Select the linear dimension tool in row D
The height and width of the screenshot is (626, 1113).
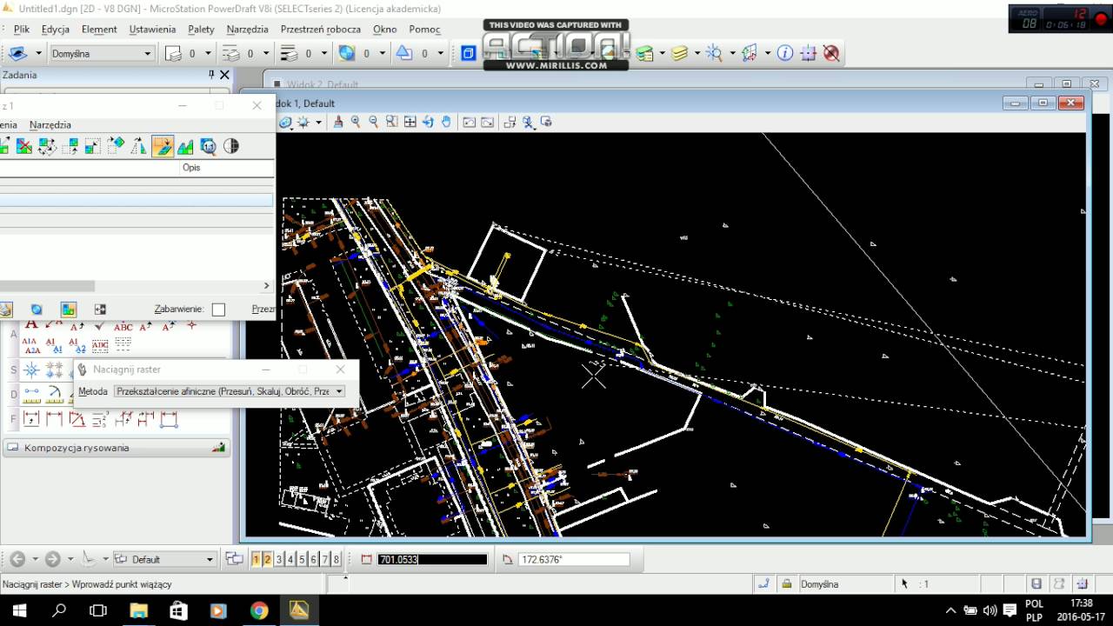pyautogui.click(x=32, y=394)
